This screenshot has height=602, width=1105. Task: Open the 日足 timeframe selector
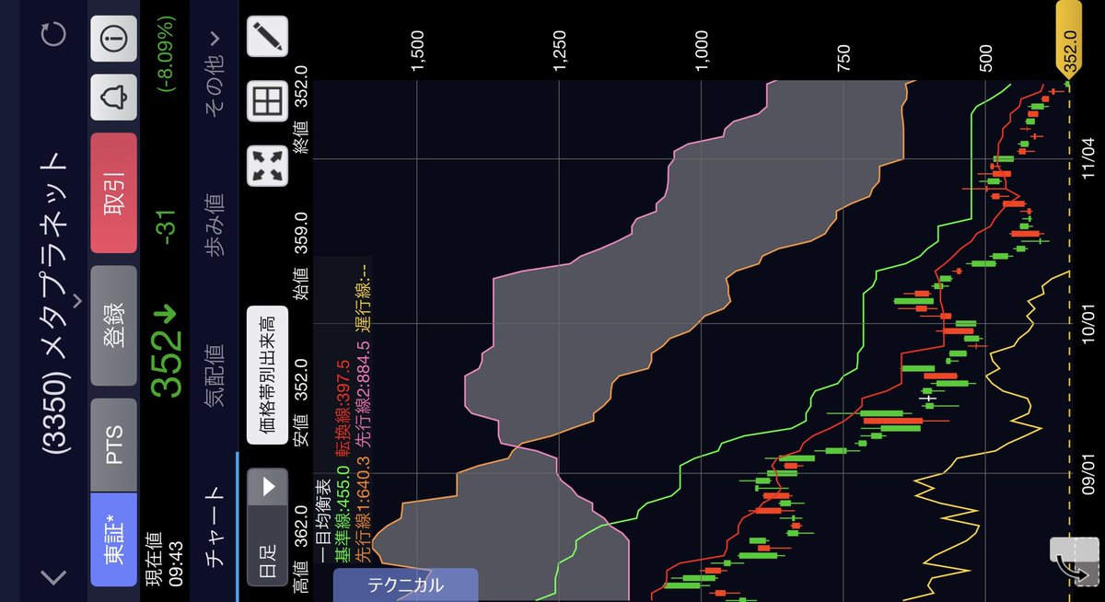coord(268,527)
